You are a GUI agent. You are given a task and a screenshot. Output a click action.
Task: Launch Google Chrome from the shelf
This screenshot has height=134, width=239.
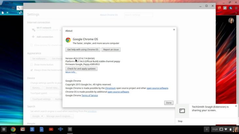coord(13,129)
